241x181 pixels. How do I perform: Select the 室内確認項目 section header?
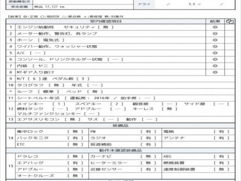(x=109, y=21)
